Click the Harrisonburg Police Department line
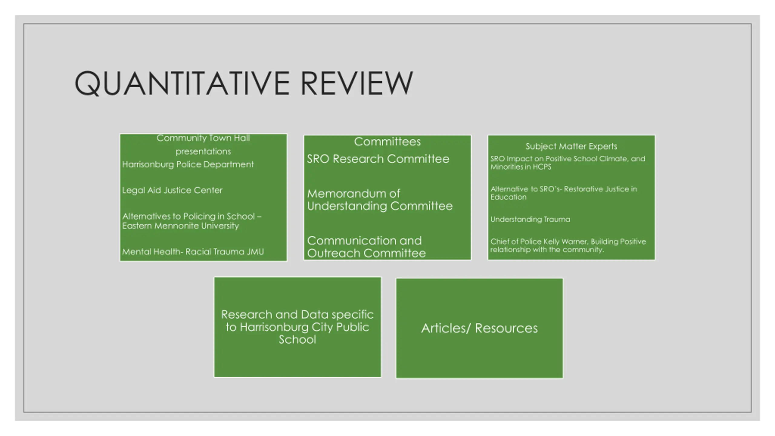The height and width of the screenshot is (436, 775). coord(188,164)
